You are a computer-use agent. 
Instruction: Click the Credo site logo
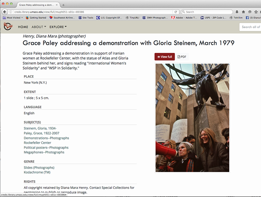click(x=8, y=27)
